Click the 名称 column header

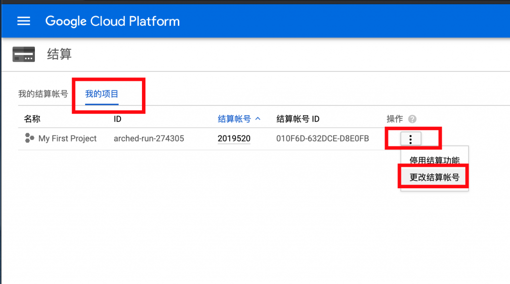(32, 119)
